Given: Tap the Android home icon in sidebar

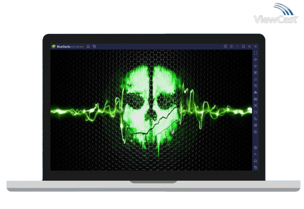Looking at the screenshot, I should (256, 161).
